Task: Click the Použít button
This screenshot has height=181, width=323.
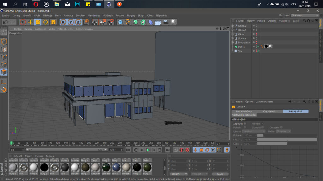Action: click(220, 174)
